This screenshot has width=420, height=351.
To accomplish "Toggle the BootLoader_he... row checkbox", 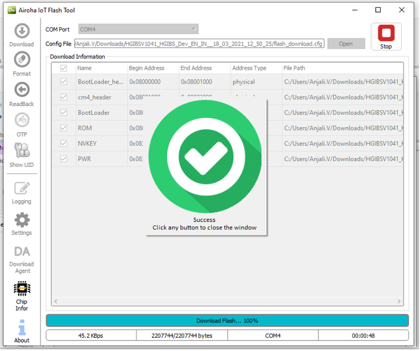I will [64, 82].
